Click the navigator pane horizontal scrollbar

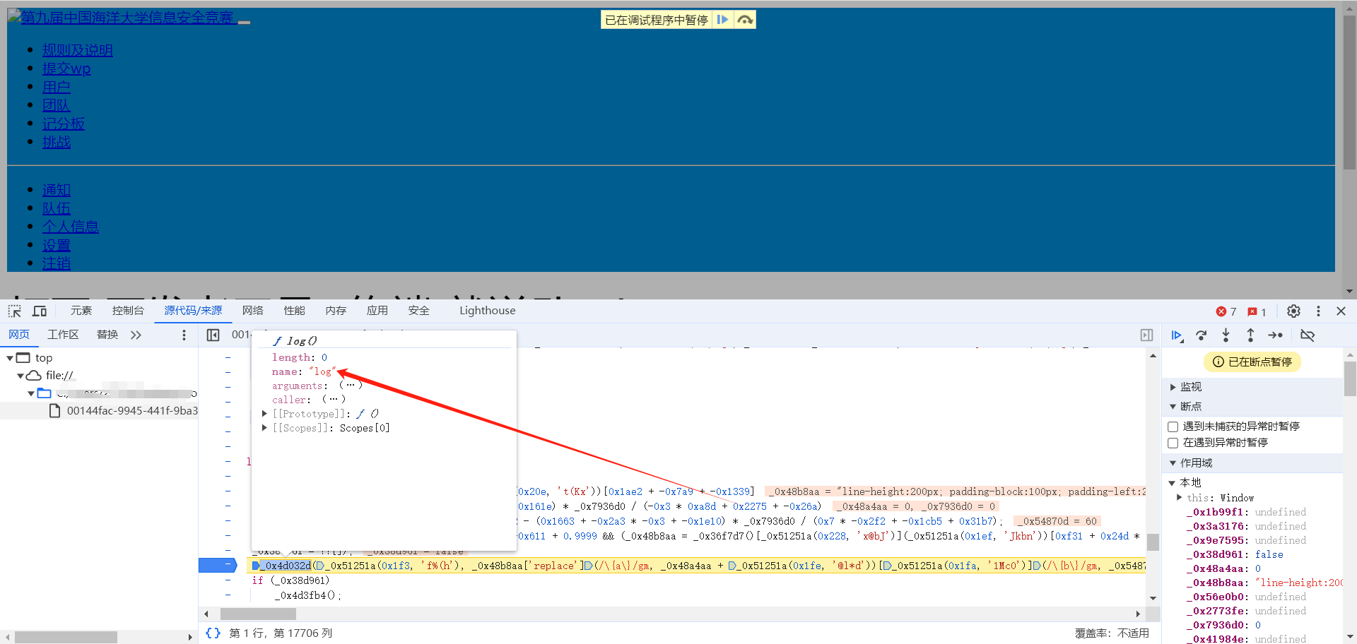click(66, 637)
